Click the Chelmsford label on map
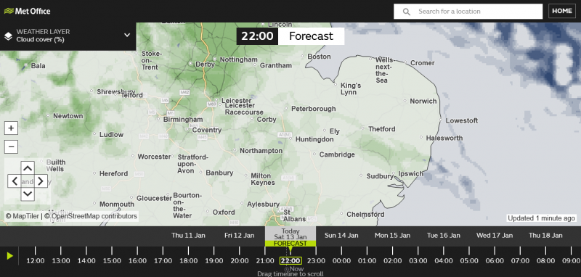Viewport: 581px width, 277px height. pyautogui.click(x=365, y=215)
